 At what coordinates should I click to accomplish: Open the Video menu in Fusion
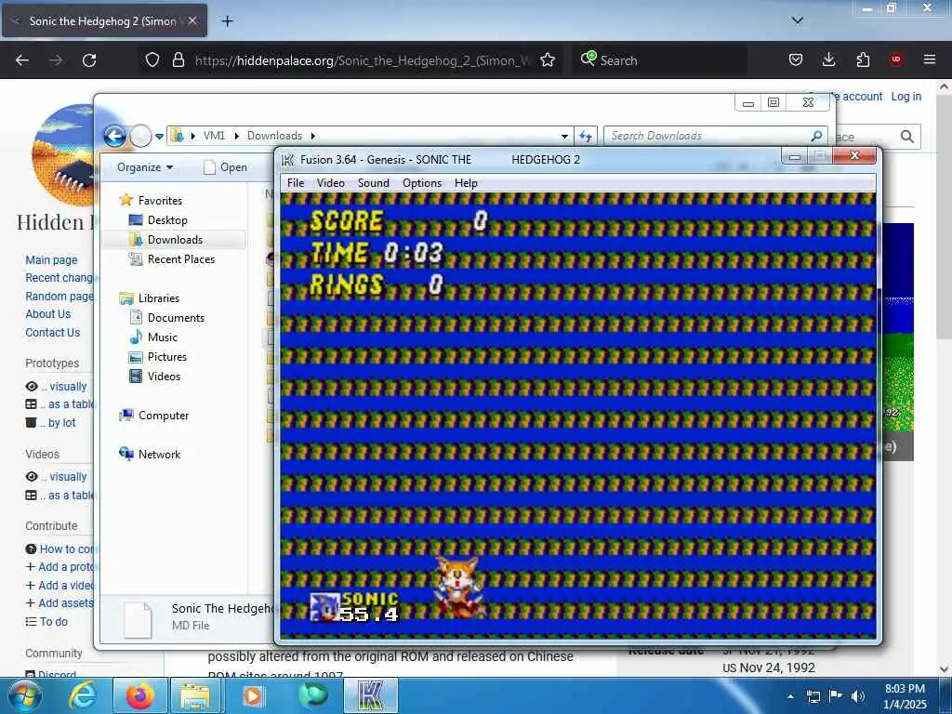tap(330, 183)
